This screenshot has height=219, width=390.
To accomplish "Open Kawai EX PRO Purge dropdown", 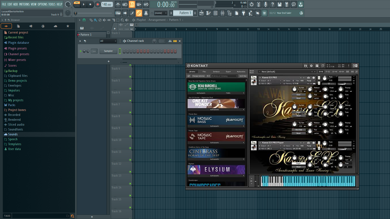I will [311, 81].
